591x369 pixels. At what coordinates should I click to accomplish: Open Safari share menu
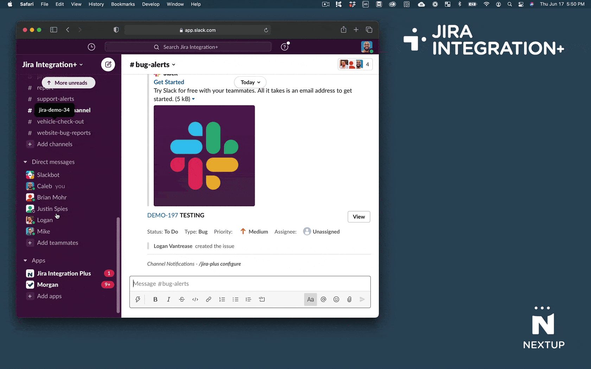(x=343, y=30)
